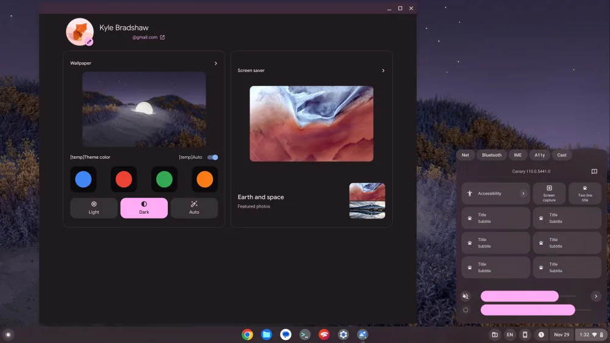This screenshot has width=610, height=343.
Task: Toggle the [temp]Auto theme color switch
Action: 212,157
